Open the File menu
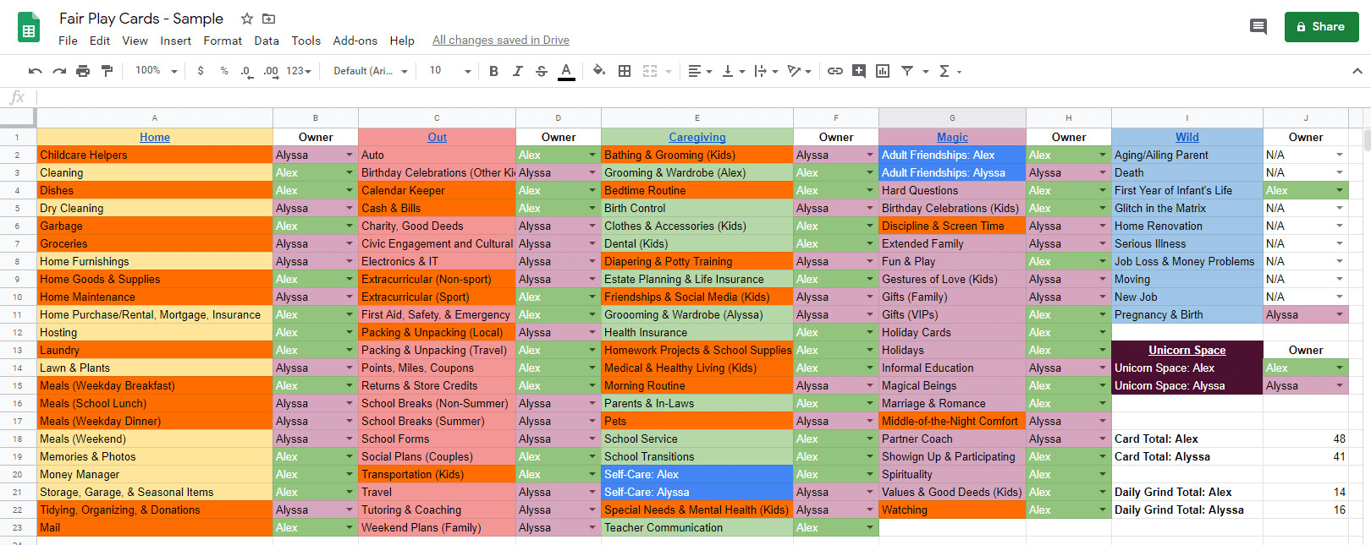 (68, 41)
